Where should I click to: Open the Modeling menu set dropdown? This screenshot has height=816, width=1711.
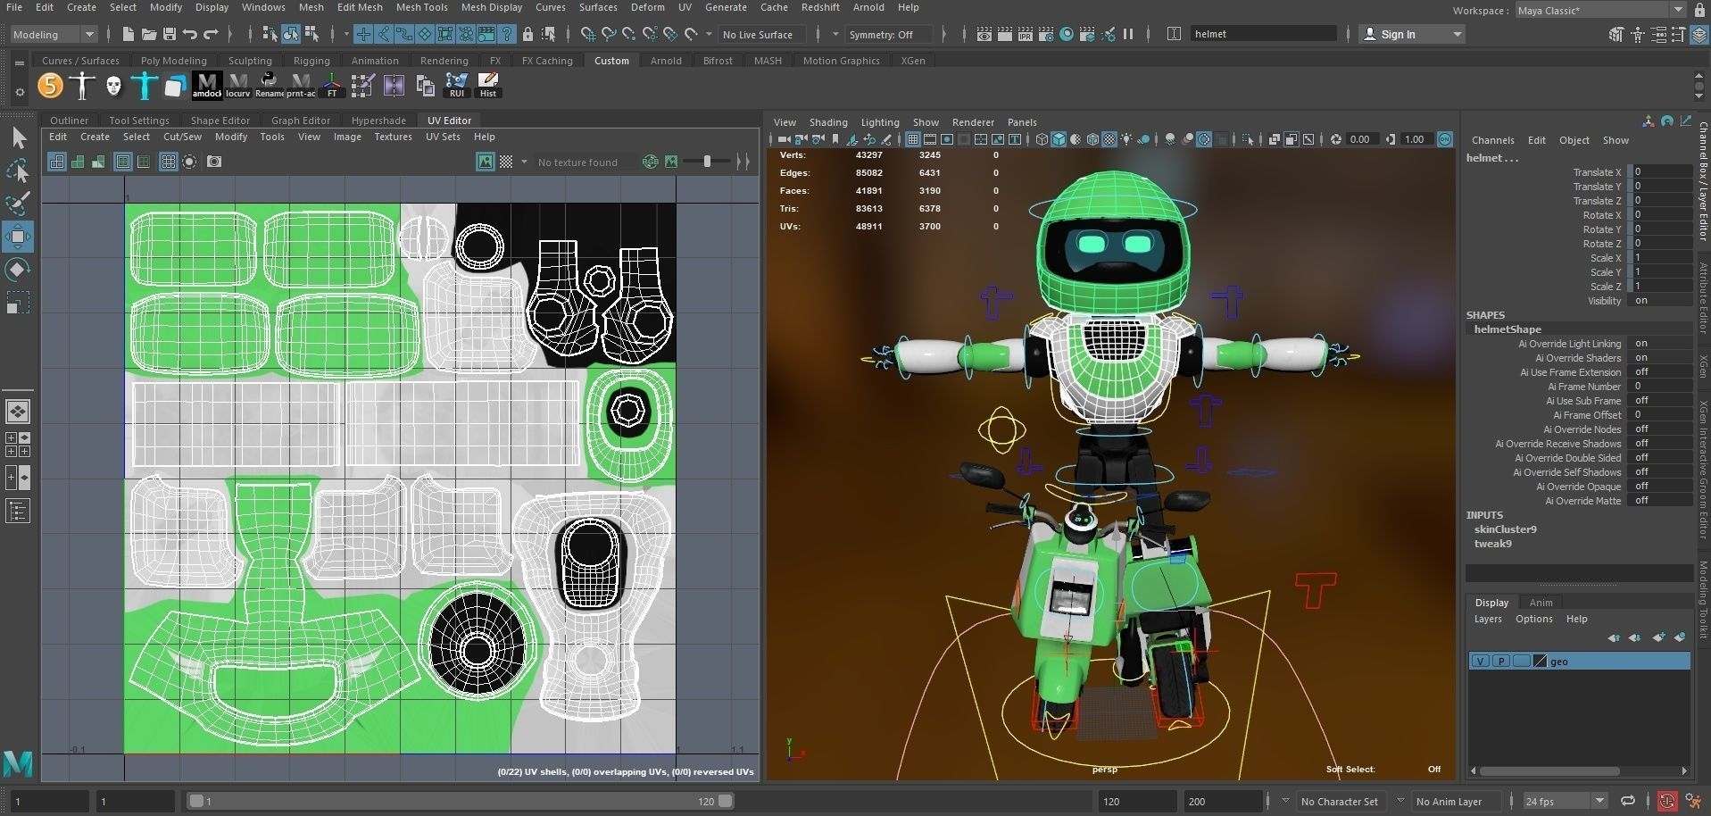click(x=54, y=34)
